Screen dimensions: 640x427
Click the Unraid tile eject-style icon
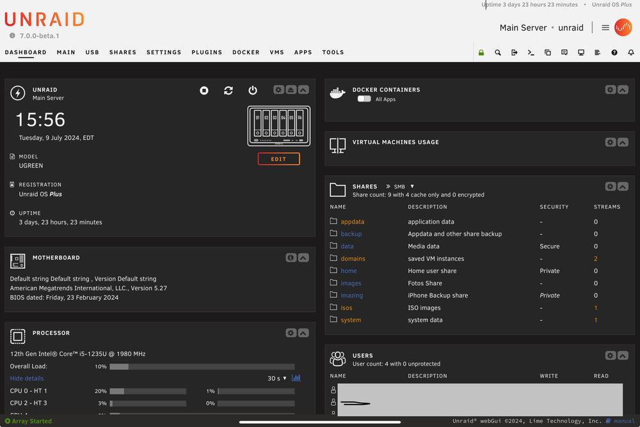[291, 89]
